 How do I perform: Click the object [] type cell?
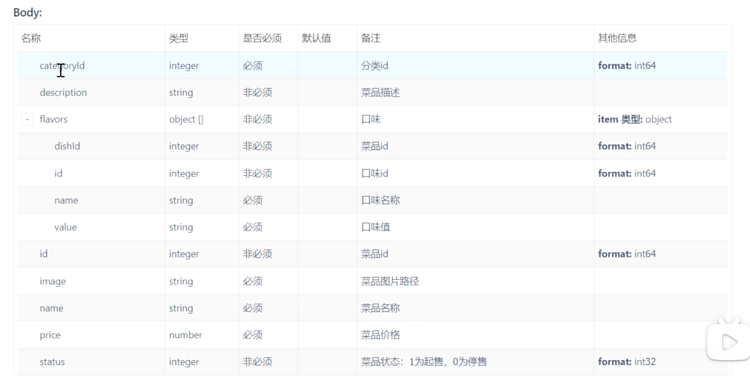186,119
